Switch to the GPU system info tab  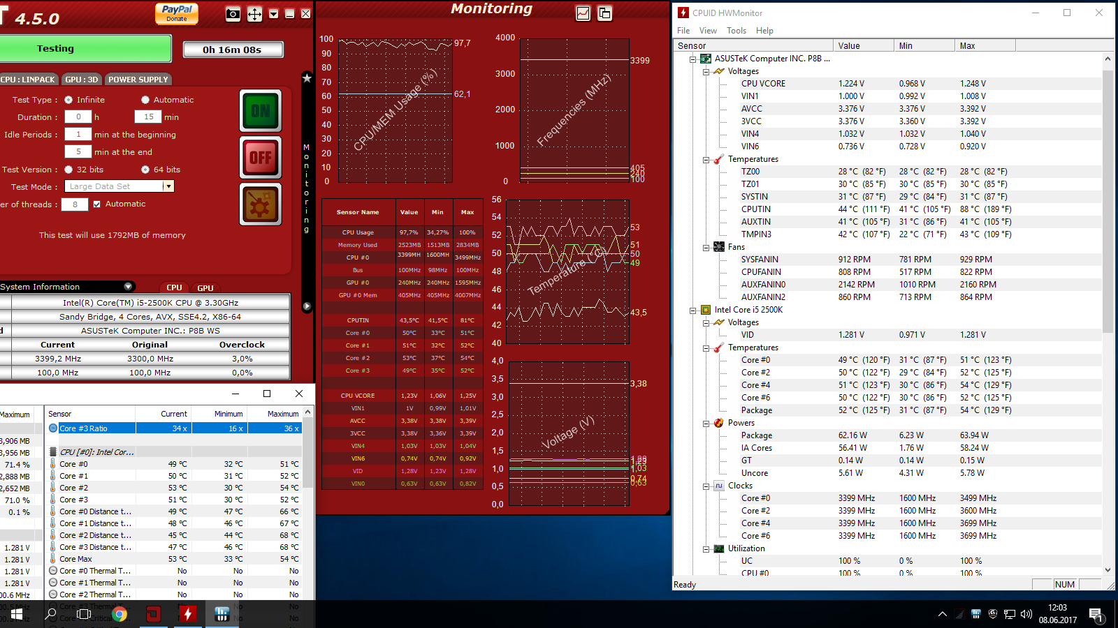pyautogui.click(x=205, y=287)
